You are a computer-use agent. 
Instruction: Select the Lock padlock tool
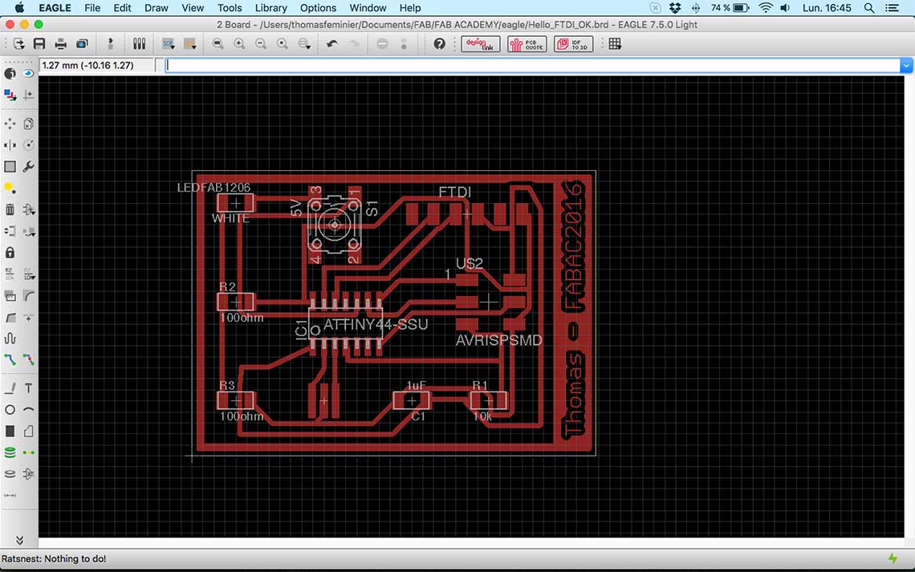pos(10,253)
